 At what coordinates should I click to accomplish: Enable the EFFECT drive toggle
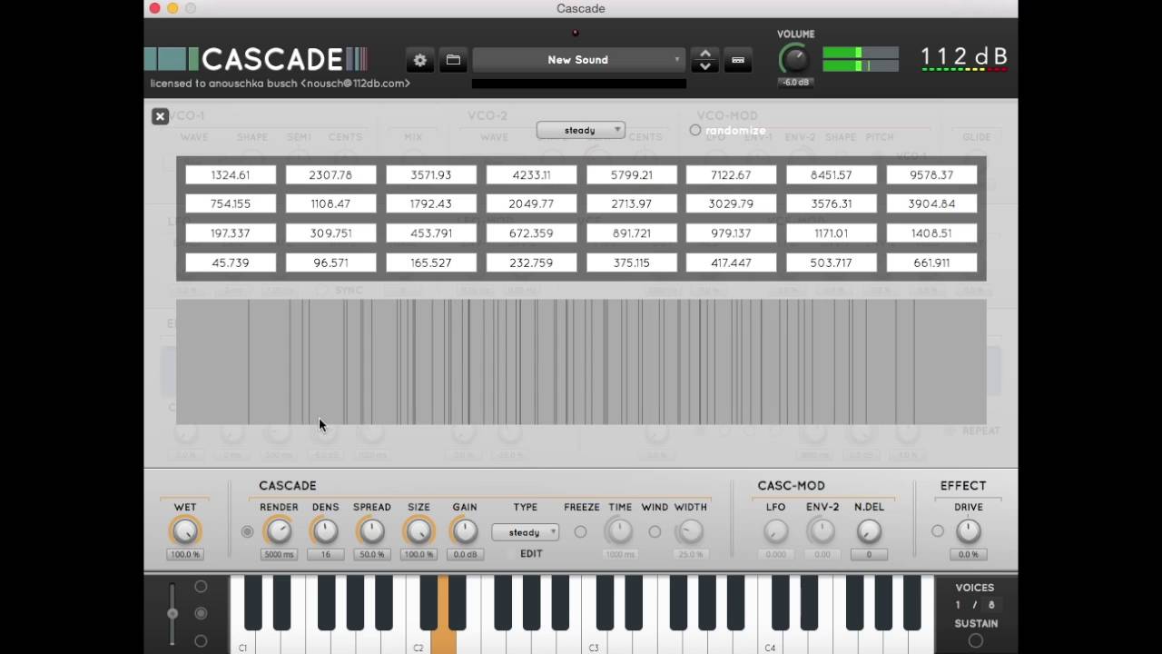click(938, 531)
